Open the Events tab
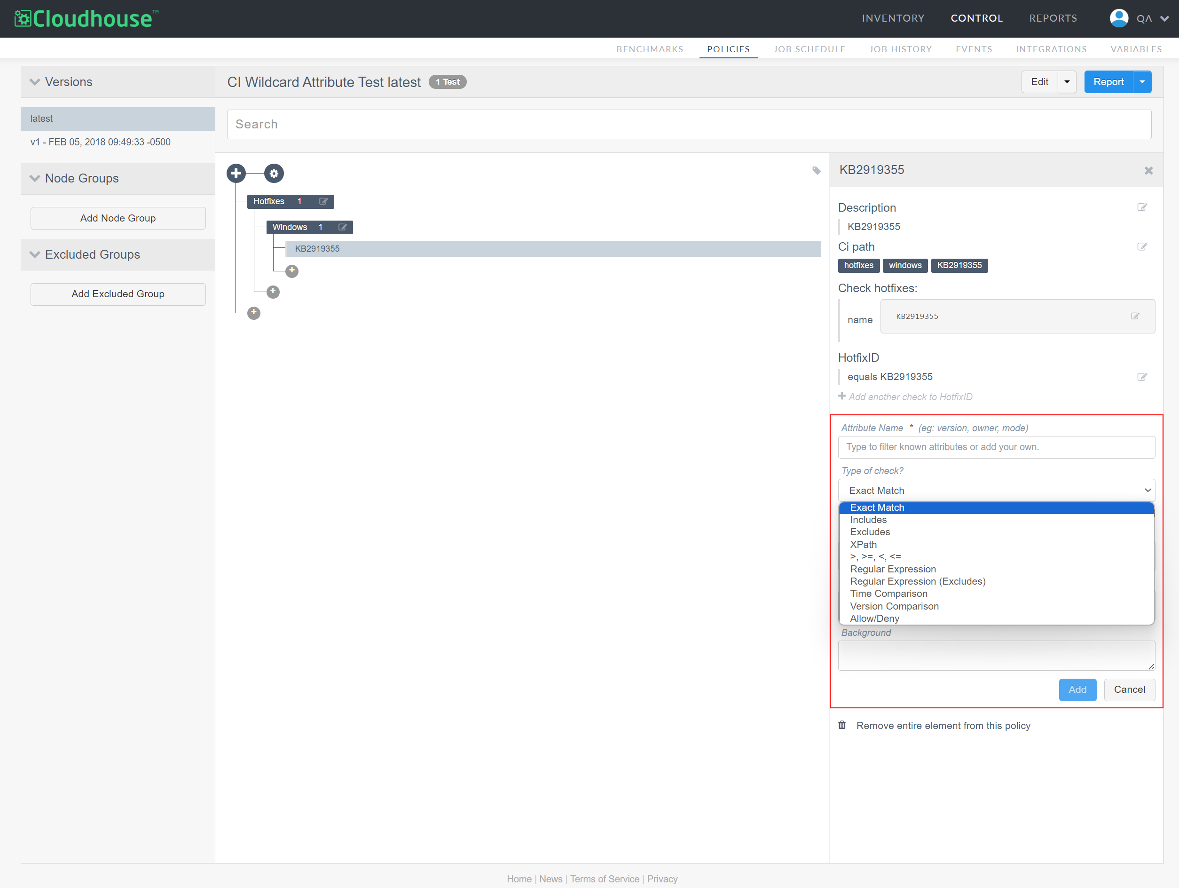Image resolution: width=1179 pixels, height=888 pixels. pyautogui.click(x=973, y=49)
